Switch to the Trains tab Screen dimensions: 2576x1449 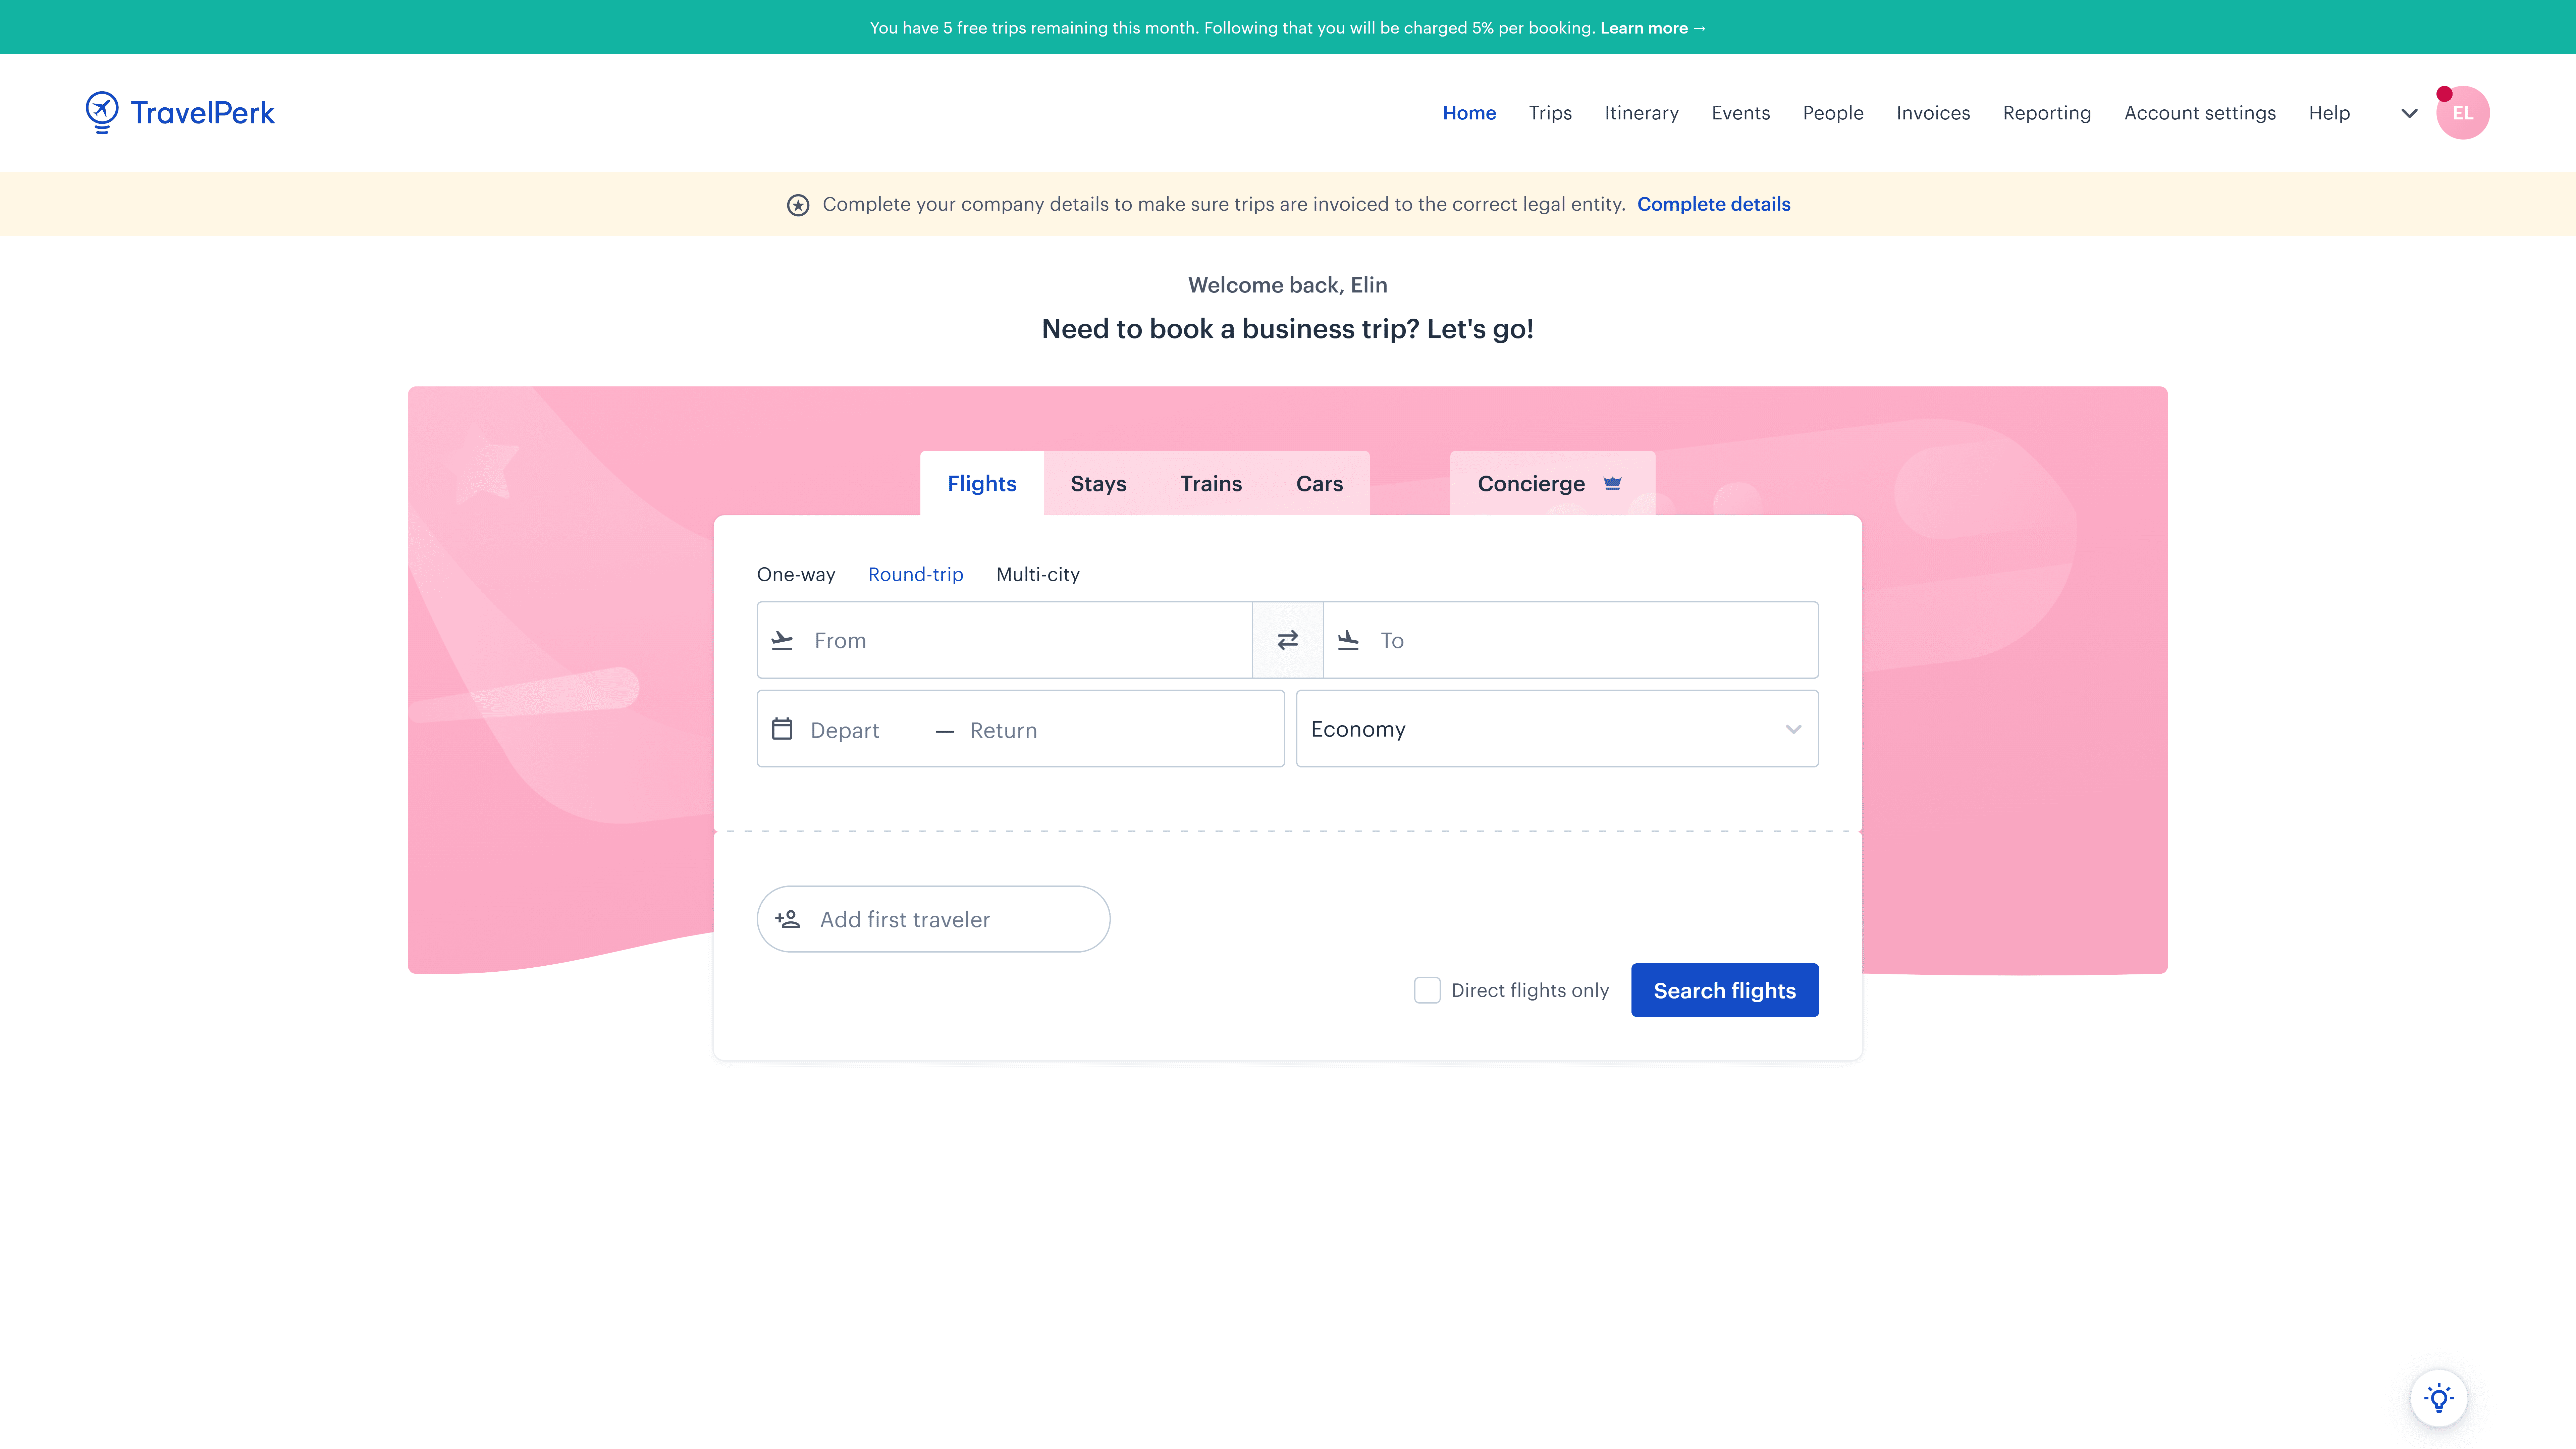(1211, 483)
